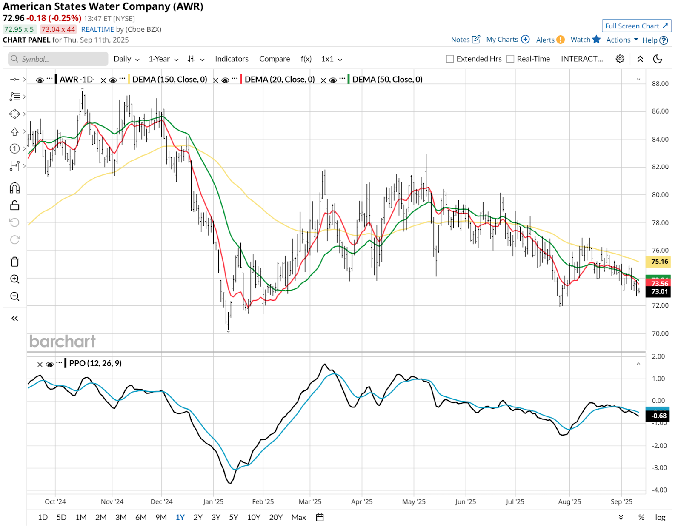Switch to dark mode moon icon
The width and height of the screenshot is (681, 527).
(658, 59)
